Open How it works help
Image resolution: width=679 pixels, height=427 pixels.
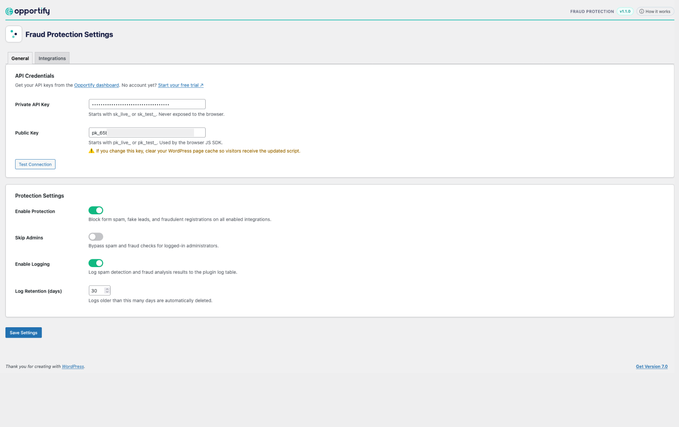(655, 11)
